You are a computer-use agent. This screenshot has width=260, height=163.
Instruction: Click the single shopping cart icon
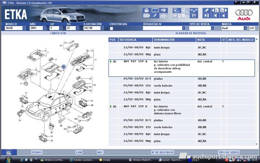(194, 16)
